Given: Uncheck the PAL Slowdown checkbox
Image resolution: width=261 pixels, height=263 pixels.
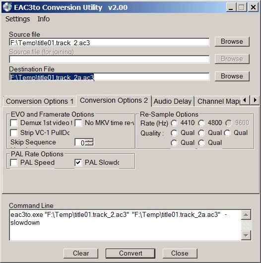Looking at the screenshot, I should 78,163.
